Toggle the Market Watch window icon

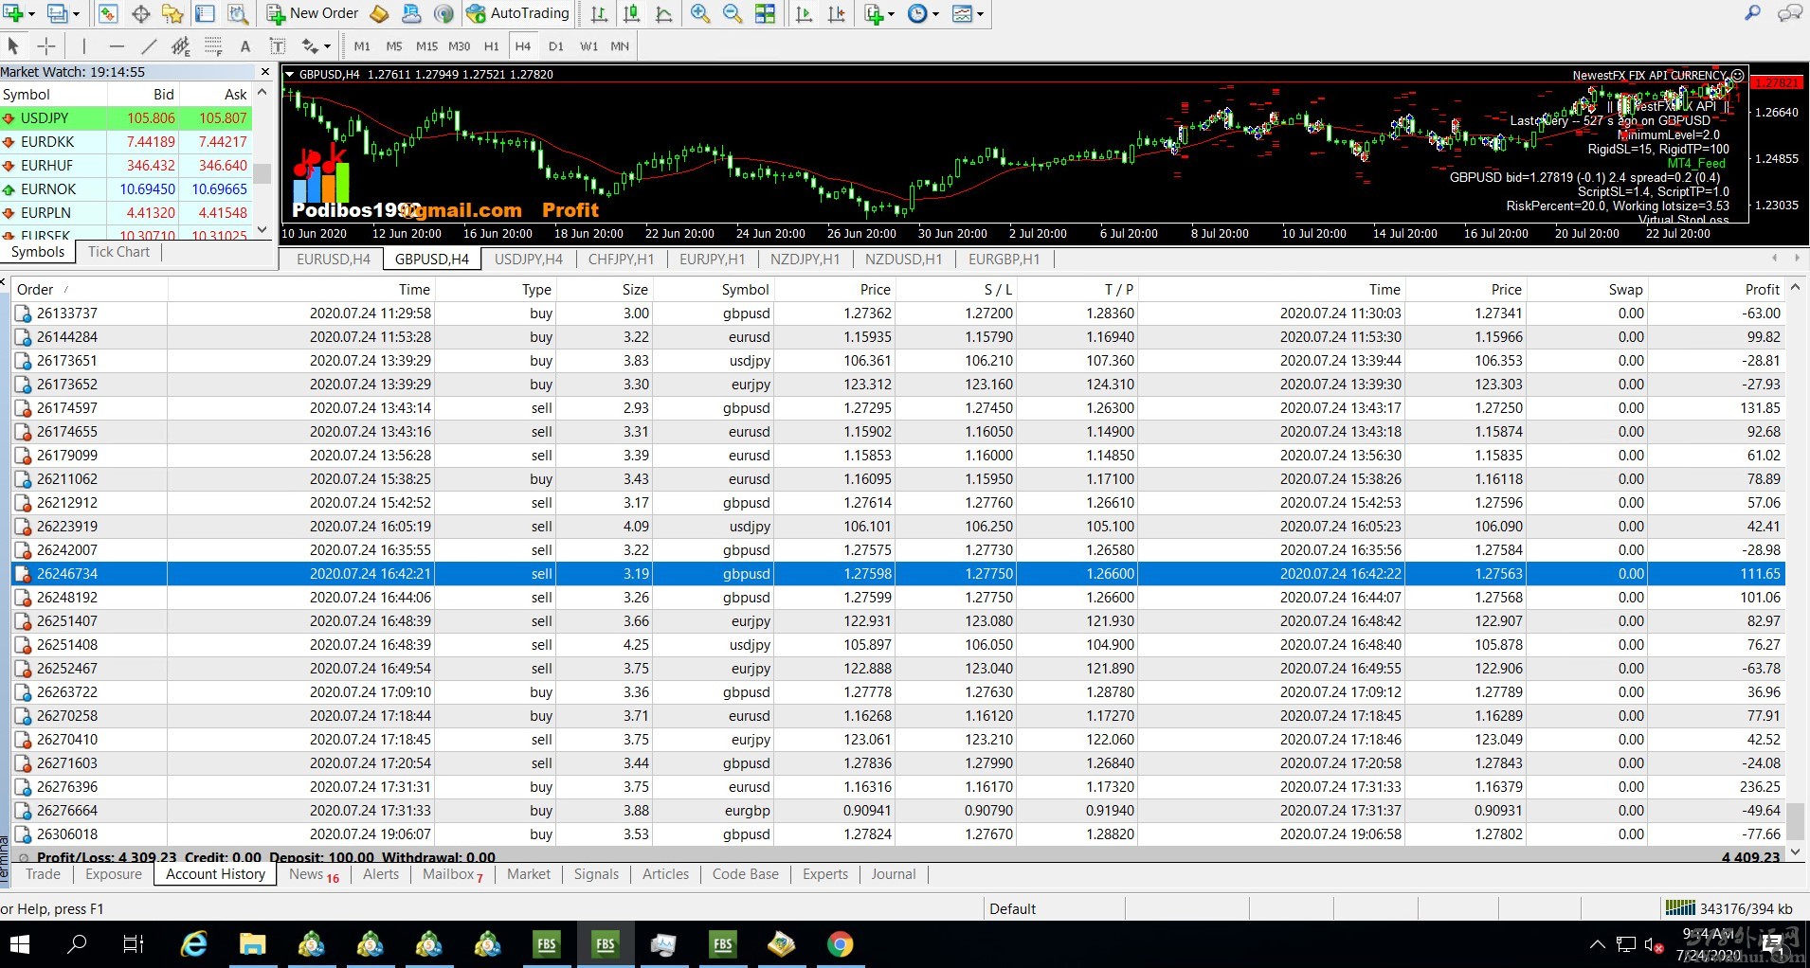[x=108, y=14]
